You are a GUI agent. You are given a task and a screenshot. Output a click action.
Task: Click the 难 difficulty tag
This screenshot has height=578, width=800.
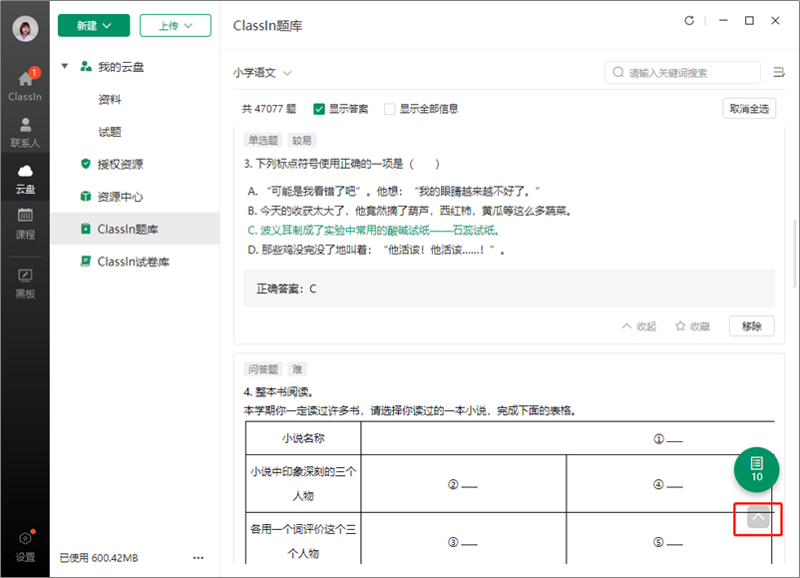click(297, 369)
